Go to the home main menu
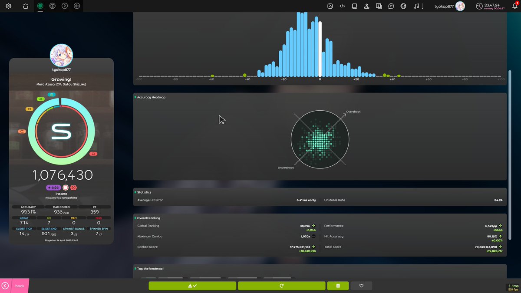Screen dimensions: 521x293 (26, 6)
